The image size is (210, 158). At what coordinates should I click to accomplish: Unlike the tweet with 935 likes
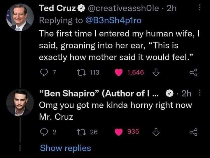coord(119,132)
